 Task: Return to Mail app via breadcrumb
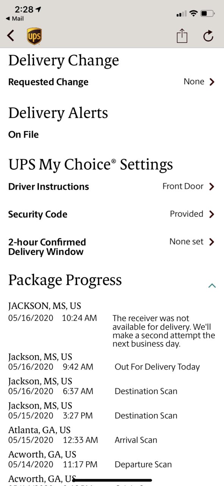pyautogui.click(x=15, y=18)
